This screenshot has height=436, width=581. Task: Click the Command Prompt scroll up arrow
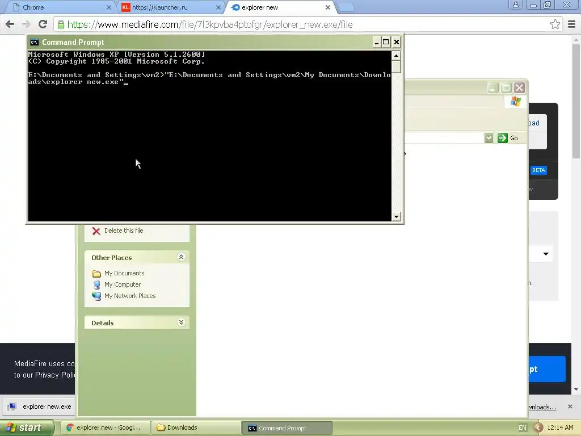[396, 56]
